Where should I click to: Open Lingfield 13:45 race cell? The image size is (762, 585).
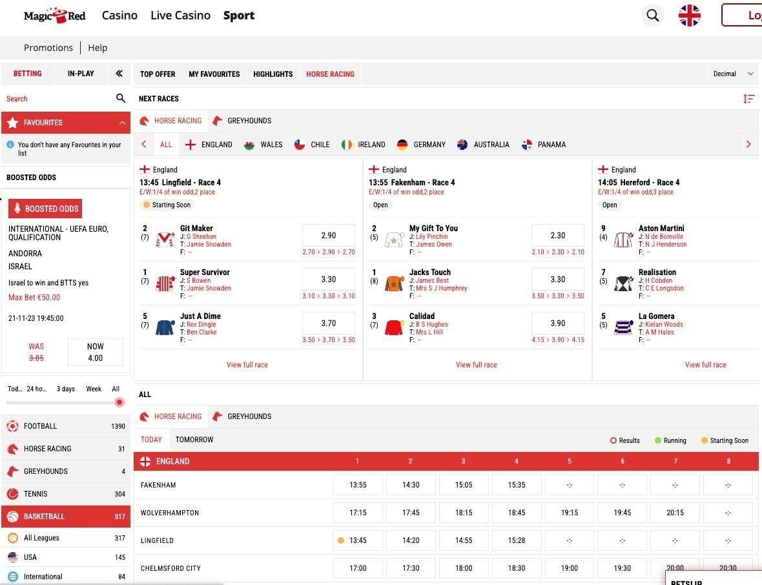(358, 540)
